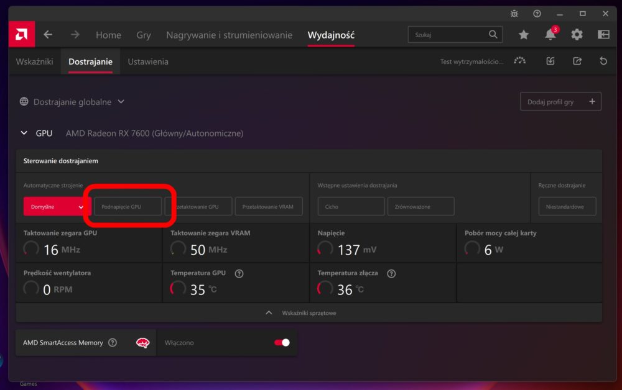622x390 pixels.
Task: Click Dodaj profil gry button
Action: pyautogui.click(x=560, y=101)
